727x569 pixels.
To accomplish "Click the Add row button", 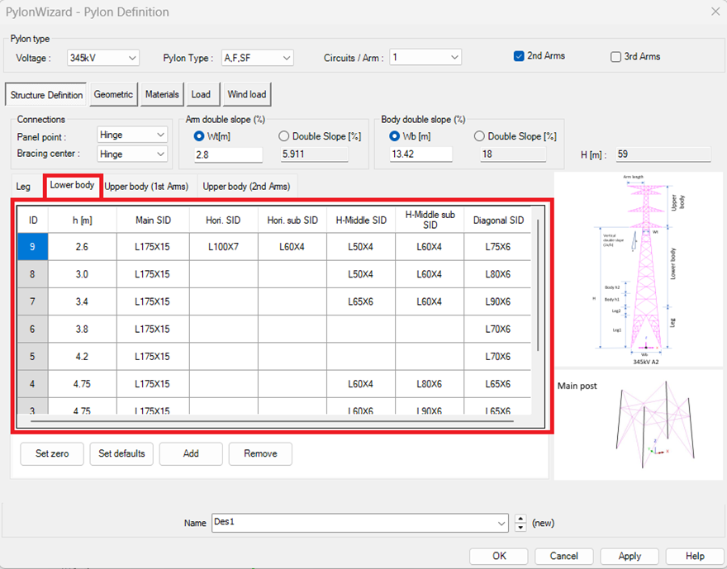I will (191, 453).
